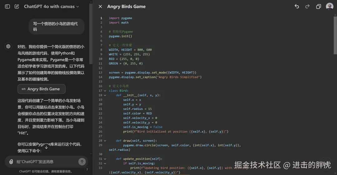Open the user profile avatar
Viewport: 337px width, 175px height.
click(x=330, y=7)
